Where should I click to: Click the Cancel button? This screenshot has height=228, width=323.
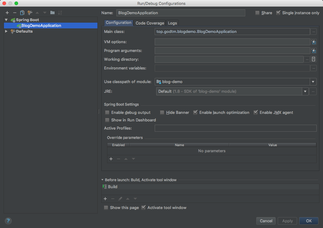266,221
